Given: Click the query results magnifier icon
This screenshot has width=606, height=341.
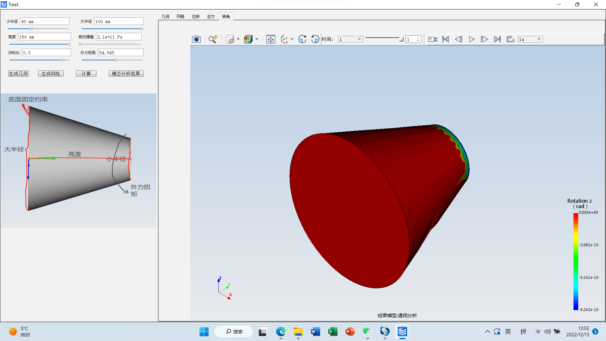Looking at the screenshot, I should pos(213,39).
